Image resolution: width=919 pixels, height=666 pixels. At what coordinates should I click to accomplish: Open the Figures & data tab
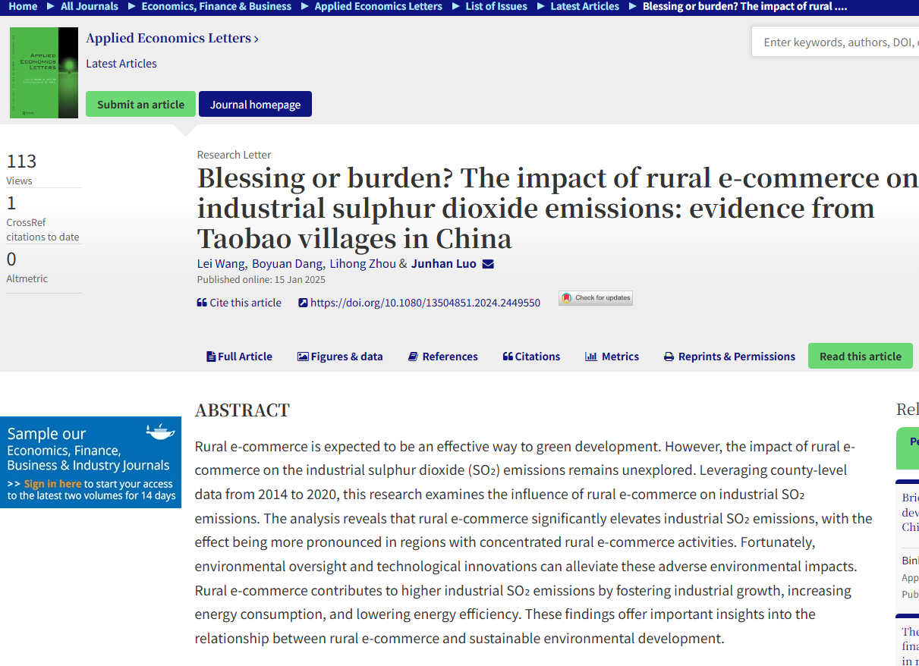(340, 357)
